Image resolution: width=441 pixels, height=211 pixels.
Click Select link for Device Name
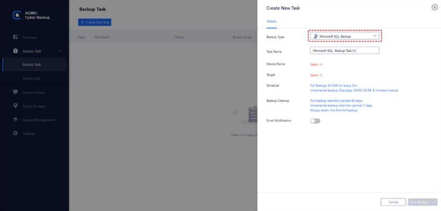(x=314, y=64)
